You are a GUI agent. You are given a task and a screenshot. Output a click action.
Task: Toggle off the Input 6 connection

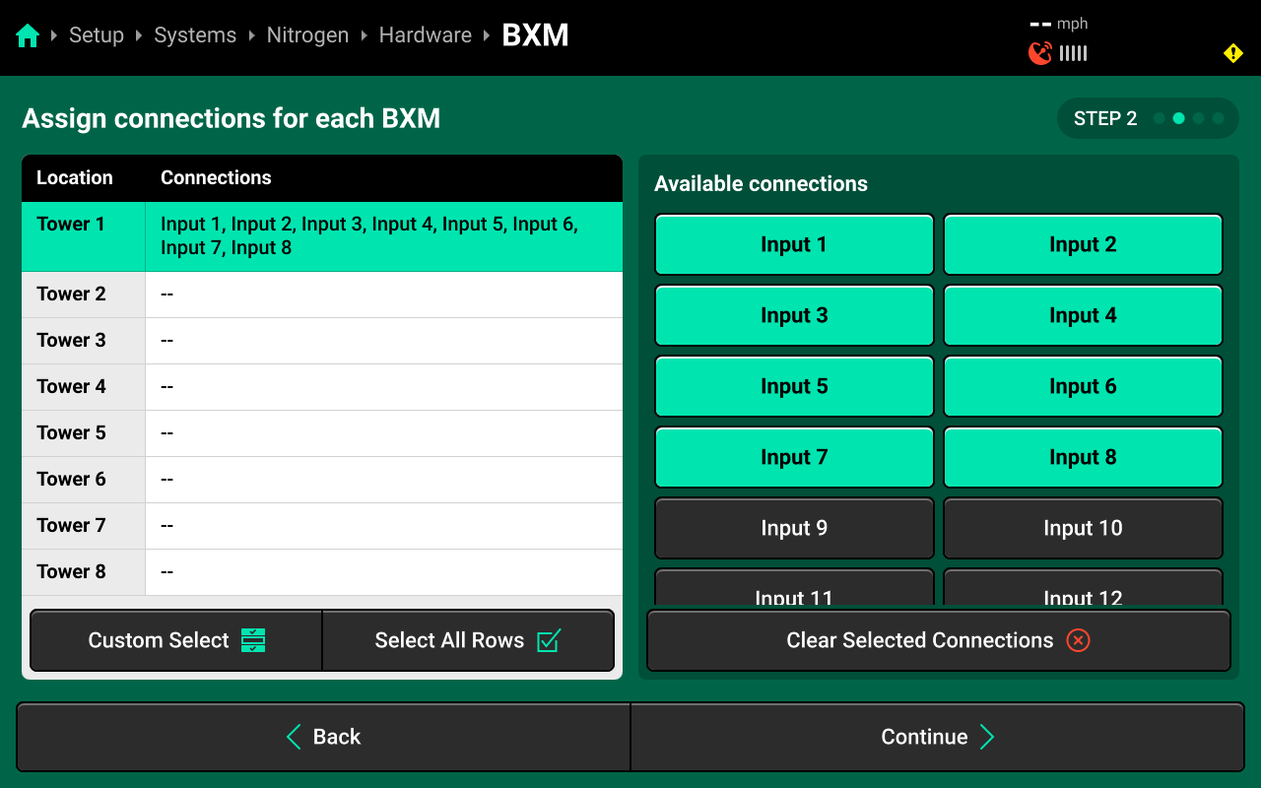point(1083,386)
